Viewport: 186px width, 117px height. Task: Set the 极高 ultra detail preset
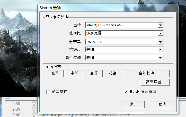[x=113, y=73]
